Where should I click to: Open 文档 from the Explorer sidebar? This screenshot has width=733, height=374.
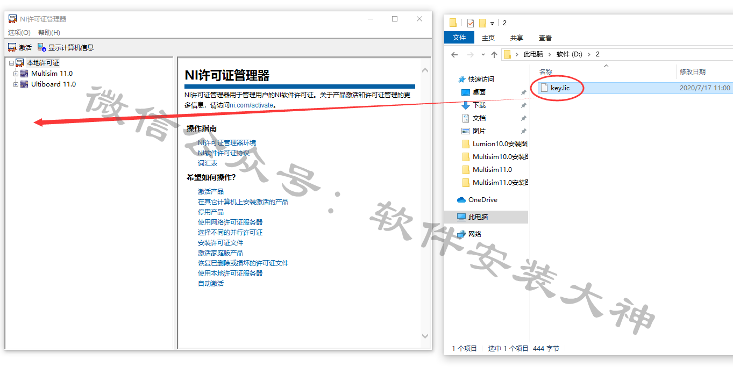pyautogui.click(x=479, y=118)
